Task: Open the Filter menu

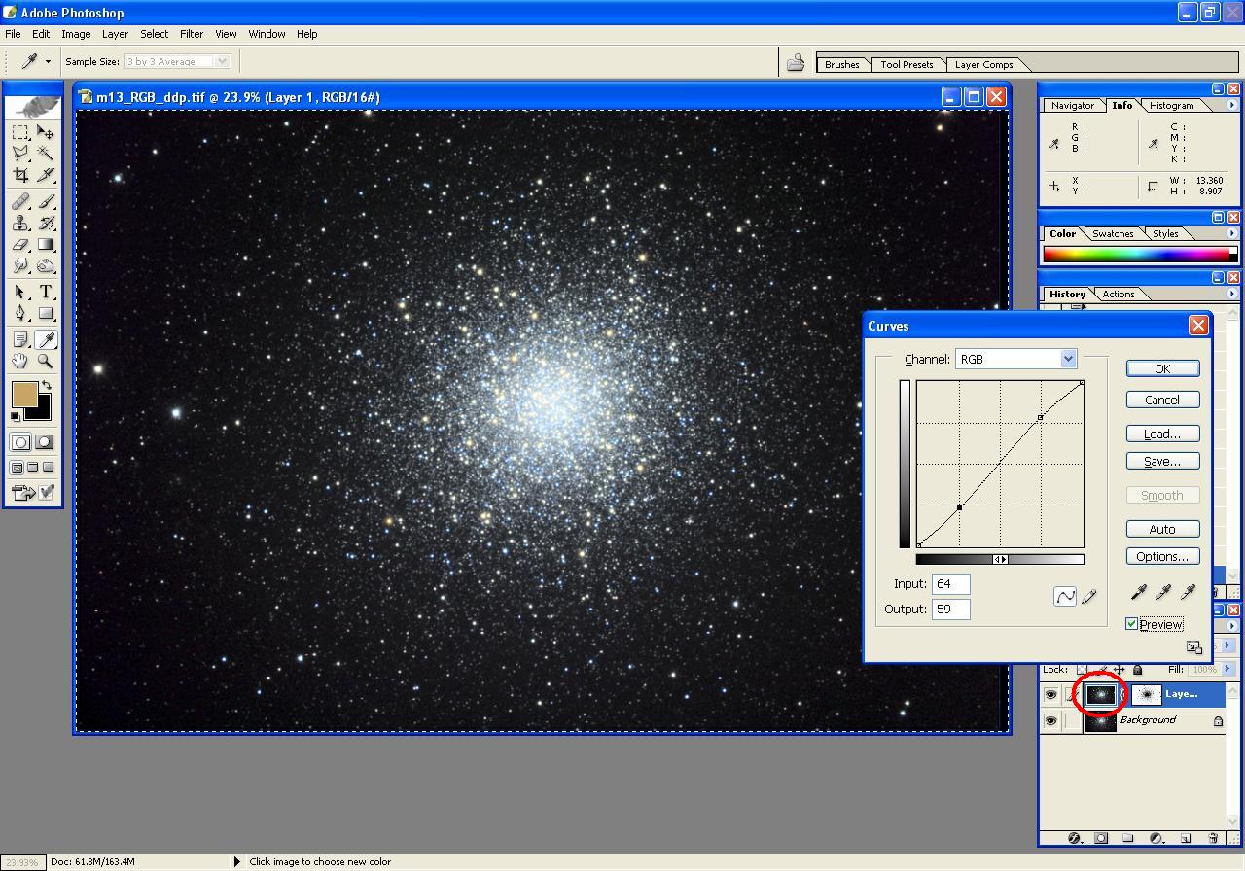Action: (x=191, y=34)
